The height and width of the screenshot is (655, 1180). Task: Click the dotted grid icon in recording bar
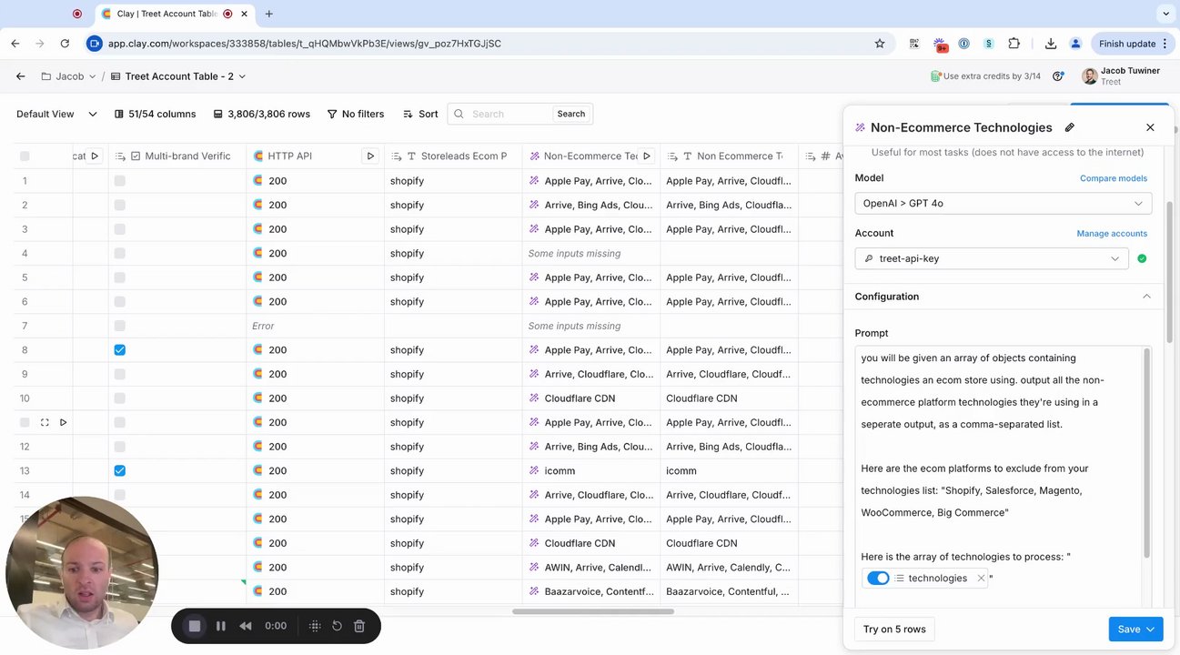pyautogui.click(x=315, y=626)
